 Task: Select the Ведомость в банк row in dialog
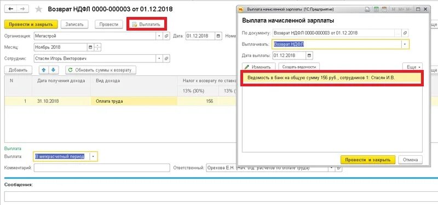point(332,78)
